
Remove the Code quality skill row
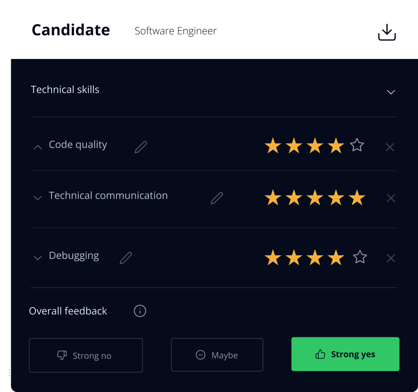click(390, 147)
